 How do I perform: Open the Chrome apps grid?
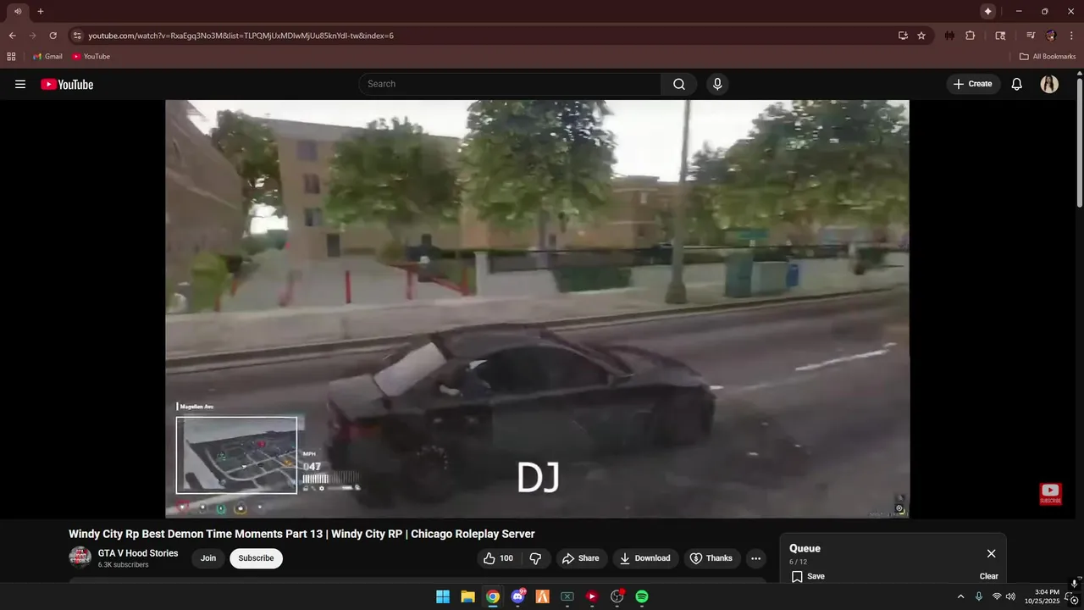[x=11, y=57]
